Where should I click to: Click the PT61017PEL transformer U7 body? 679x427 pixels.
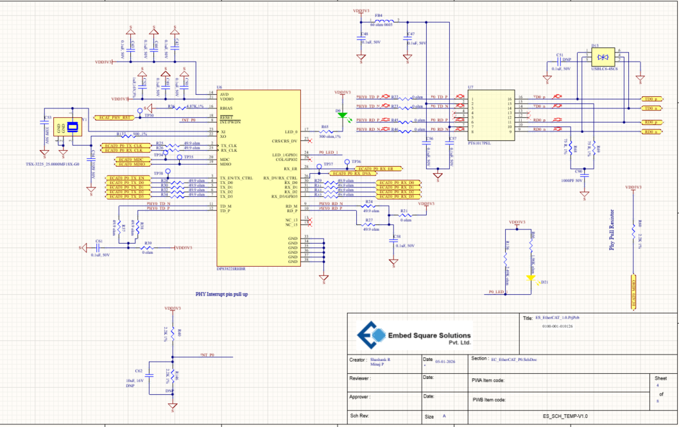pyautogui.click(x=491, y=115)
